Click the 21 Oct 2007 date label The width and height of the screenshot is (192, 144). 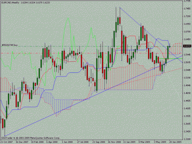pyautogui.click(x=6, y=142)
